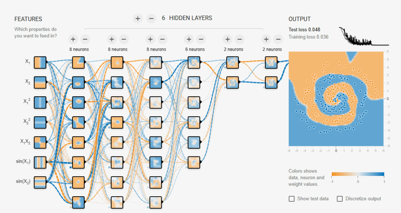The height and width of the screenshot is (213, 401).
Task: Select bottom neuron in the 6-neuron layer
Action: pyautogui.click(x=194, y=162)
